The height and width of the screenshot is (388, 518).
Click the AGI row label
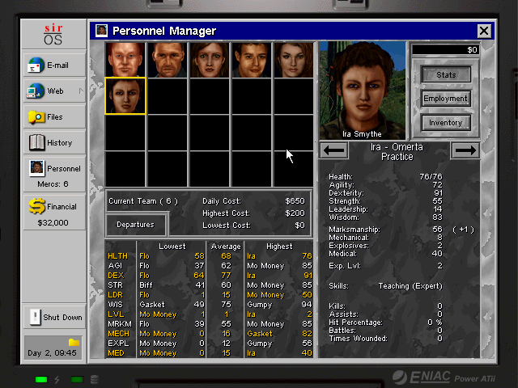point(115,266)
